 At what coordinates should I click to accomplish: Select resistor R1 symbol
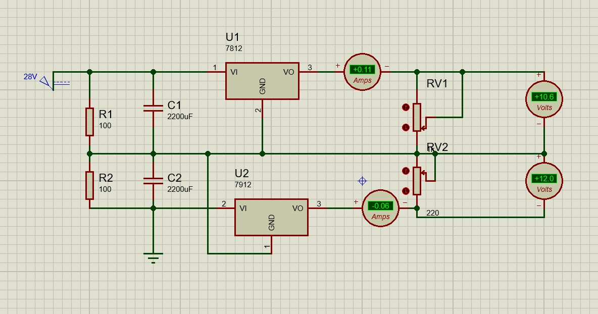89,122
